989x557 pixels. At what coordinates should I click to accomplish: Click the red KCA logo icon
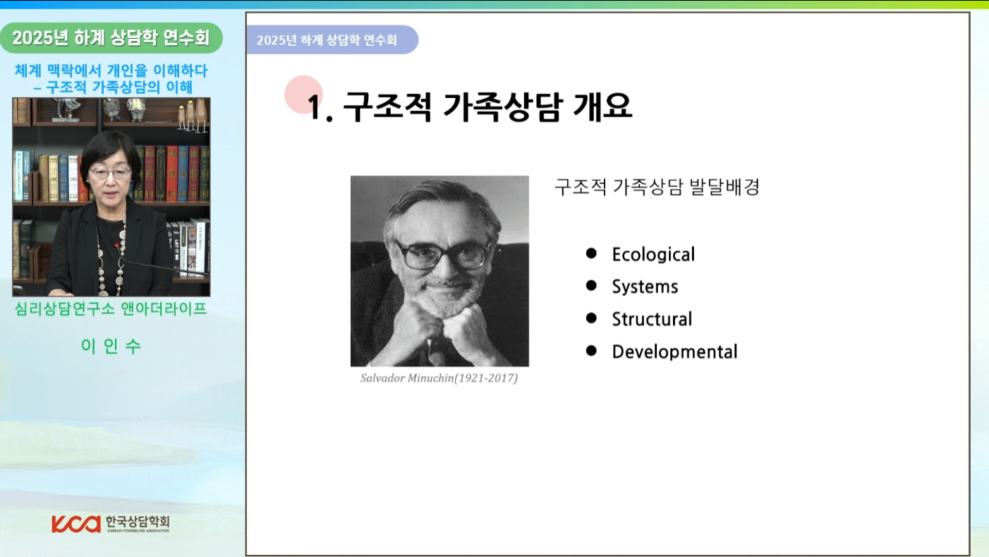[x=76, y=524]
